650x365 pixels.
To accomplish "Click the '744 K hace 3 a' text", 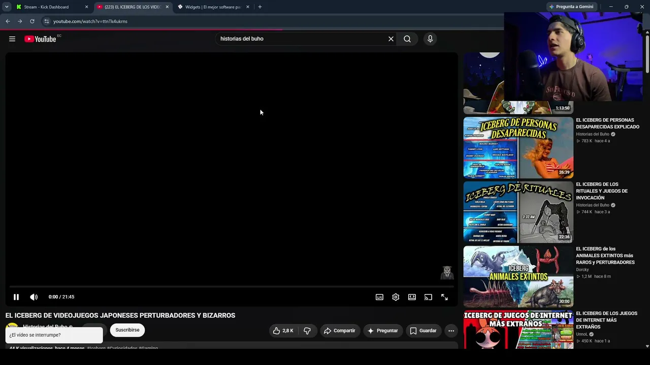I will (593, 212).
